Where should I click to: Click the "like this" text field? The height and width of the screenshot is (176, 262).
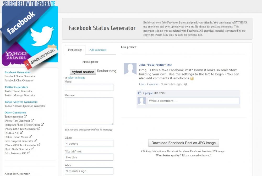tap(89, 157)
